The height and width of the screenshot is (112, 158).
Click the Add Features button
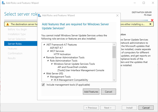click(91, 92)
